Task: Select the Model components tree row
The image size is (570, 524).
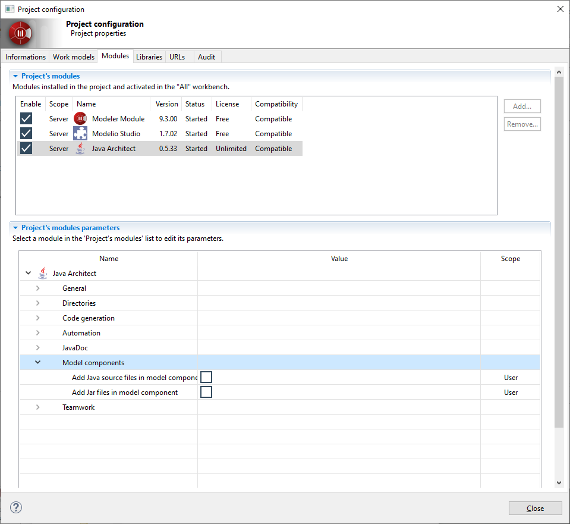Action: (x=279, y=362)
